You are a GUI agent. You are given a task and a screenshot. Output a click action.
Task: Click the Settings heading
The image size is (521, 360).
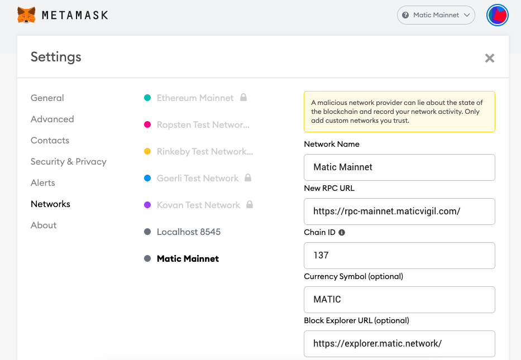point(56,57)
